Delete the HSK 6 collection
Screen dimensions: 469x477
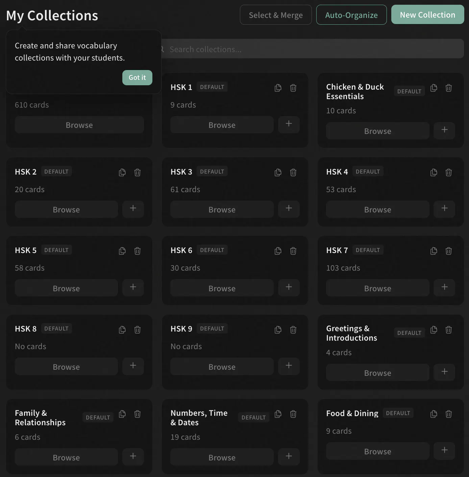293,251
